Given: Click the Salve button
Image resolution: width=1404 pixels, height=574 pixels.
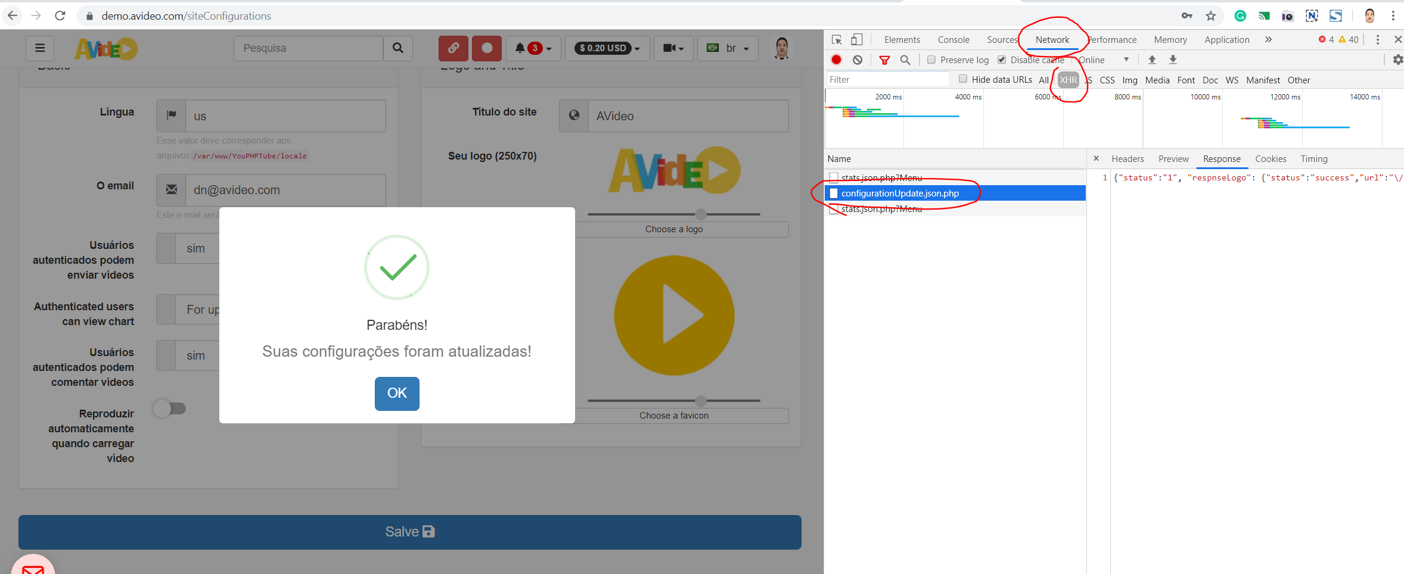Looking at the screenshot, I should [x=409, y=532].
